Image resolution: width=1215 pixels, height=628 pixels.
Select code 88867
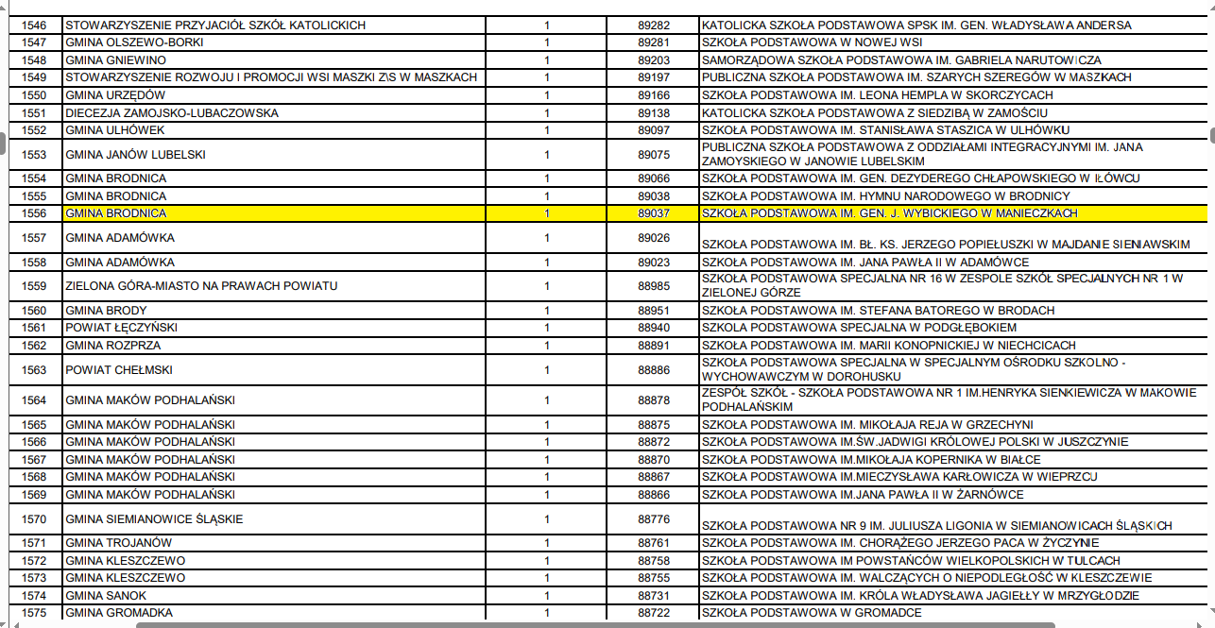point(653,477)
